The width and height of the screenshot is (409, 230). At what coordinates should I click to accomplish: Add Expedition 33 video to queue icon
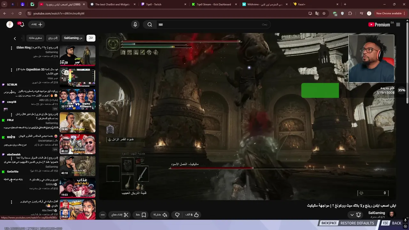pyautogui.click(x=64, y=79)
